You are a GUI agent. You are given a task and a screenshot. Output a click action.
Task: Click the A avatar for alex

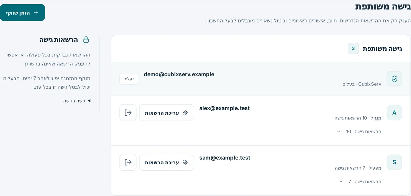click(x=394, y=113)
